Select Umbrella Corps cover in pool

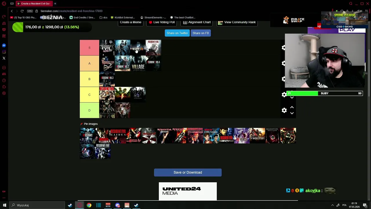[257, 136]
